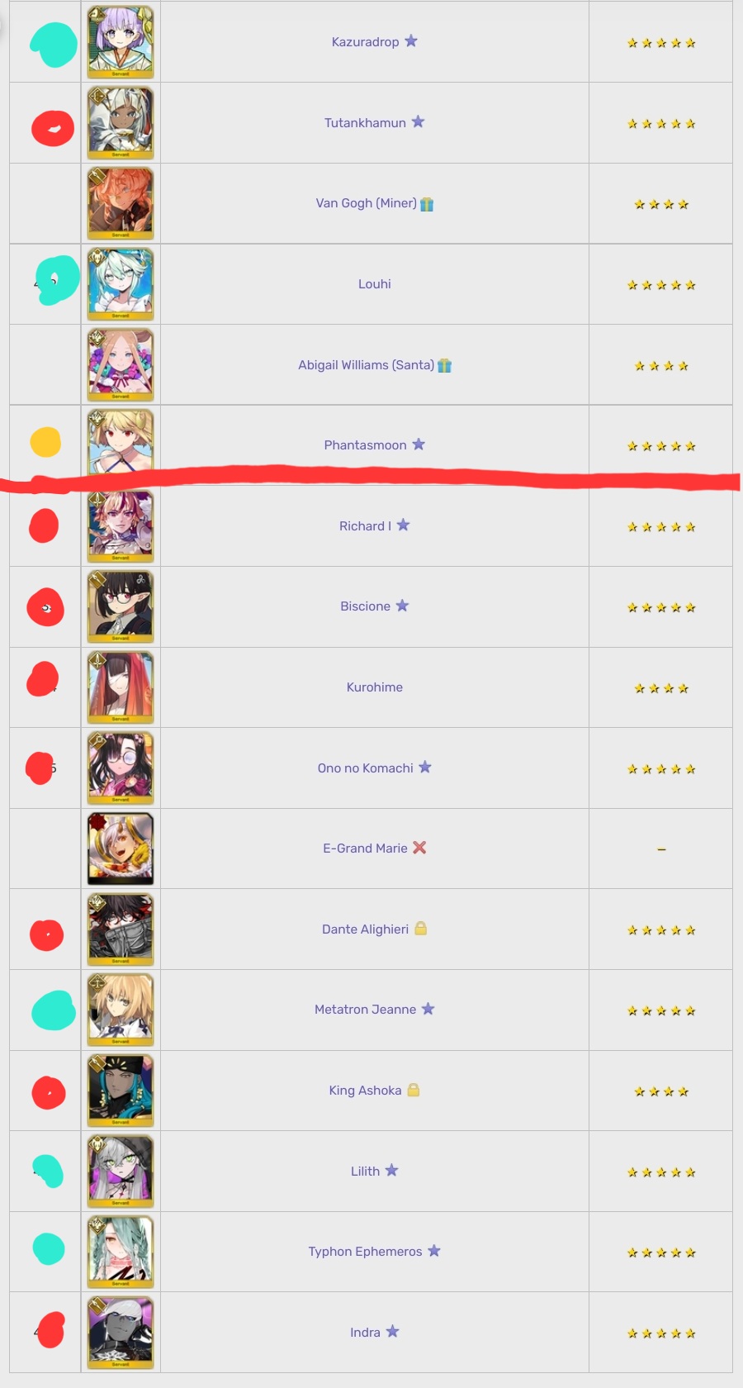Click the lock icon beside King Ashoka

[414, 1090]
